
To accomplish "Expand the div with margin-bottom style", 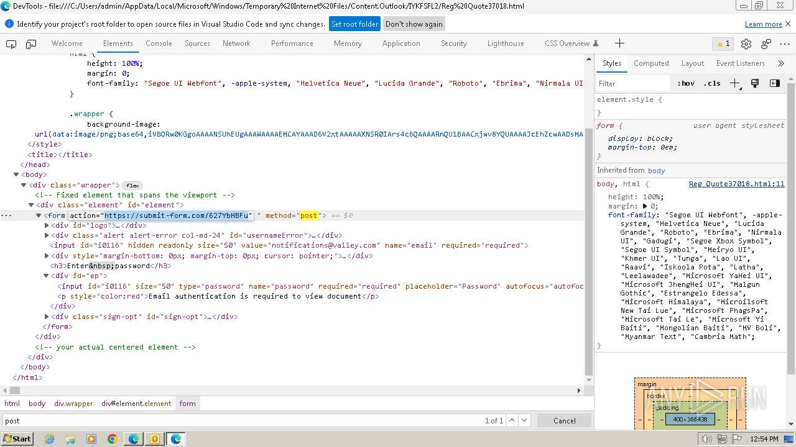I will [x=47, y=255].
